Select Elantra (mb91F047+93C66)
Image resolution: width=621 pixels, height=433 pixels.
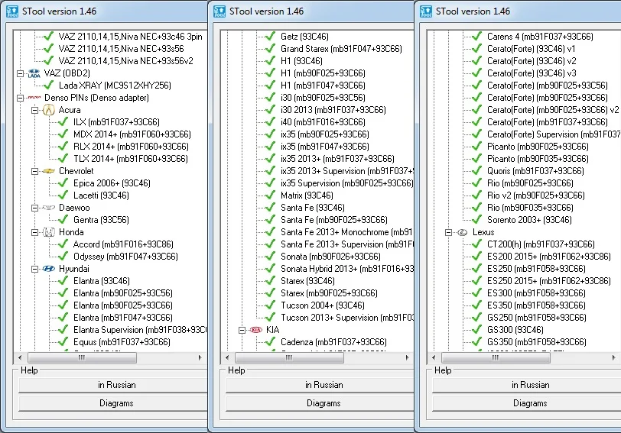coord(123,317)
